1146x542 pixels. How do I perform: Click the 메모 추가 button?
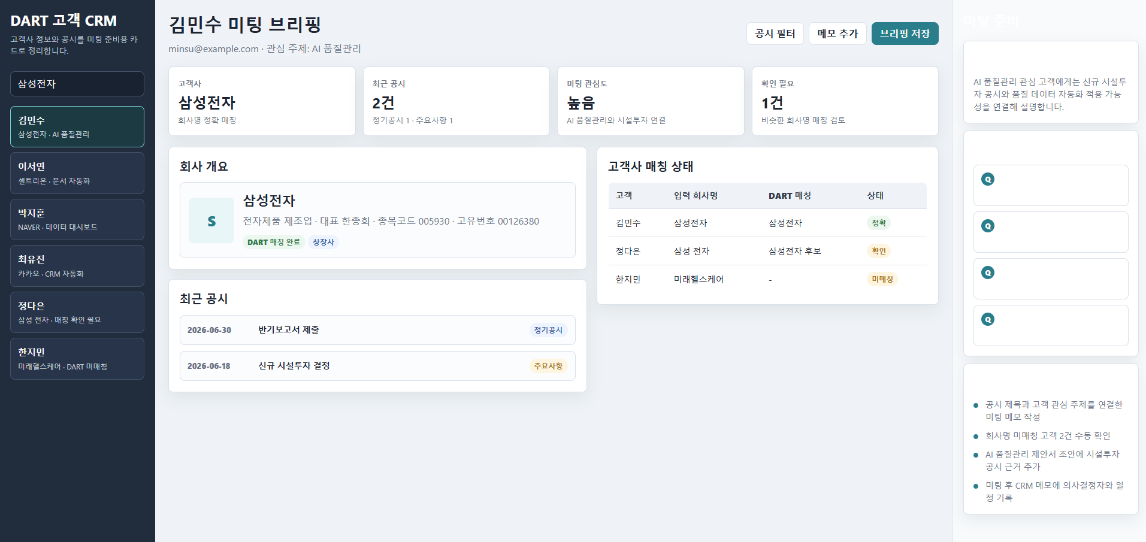coord(837,34)
